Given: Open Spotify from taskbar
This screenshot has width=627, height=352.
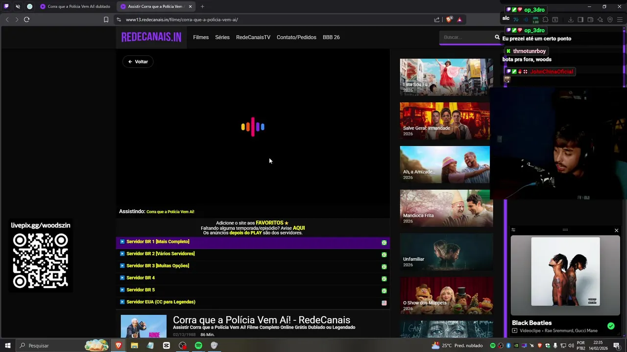Looking at the screenshot, I should (198, 346).
